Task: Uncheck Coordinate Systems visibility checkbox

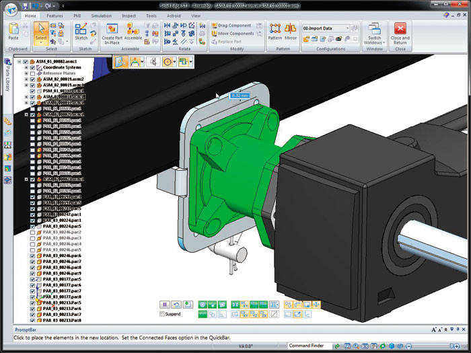Action: (x=32, y=67)
